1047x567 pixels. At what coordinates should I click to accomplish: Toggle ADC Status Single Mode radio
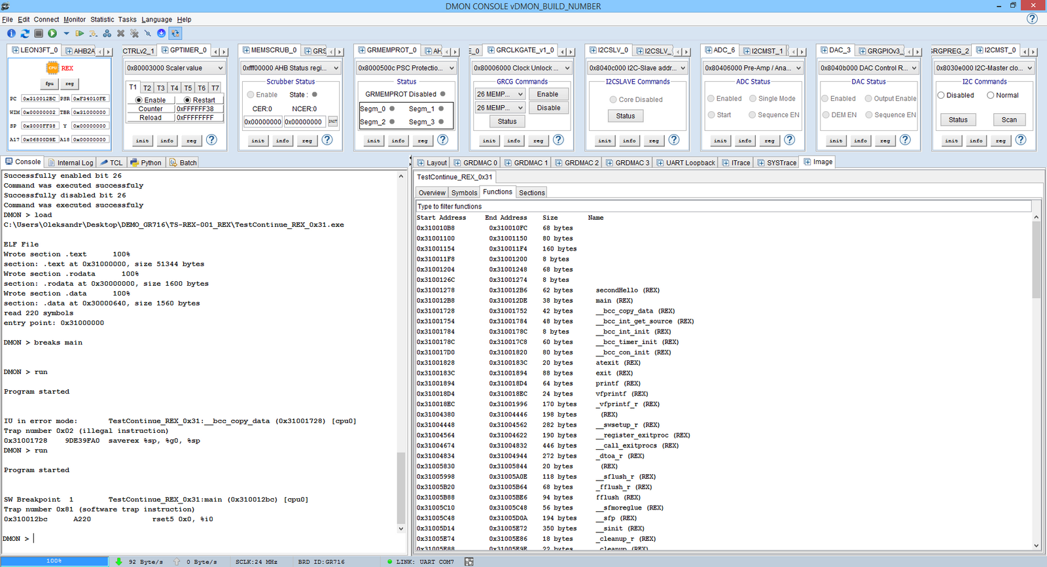pyautogui.click(x=753, y=99)
